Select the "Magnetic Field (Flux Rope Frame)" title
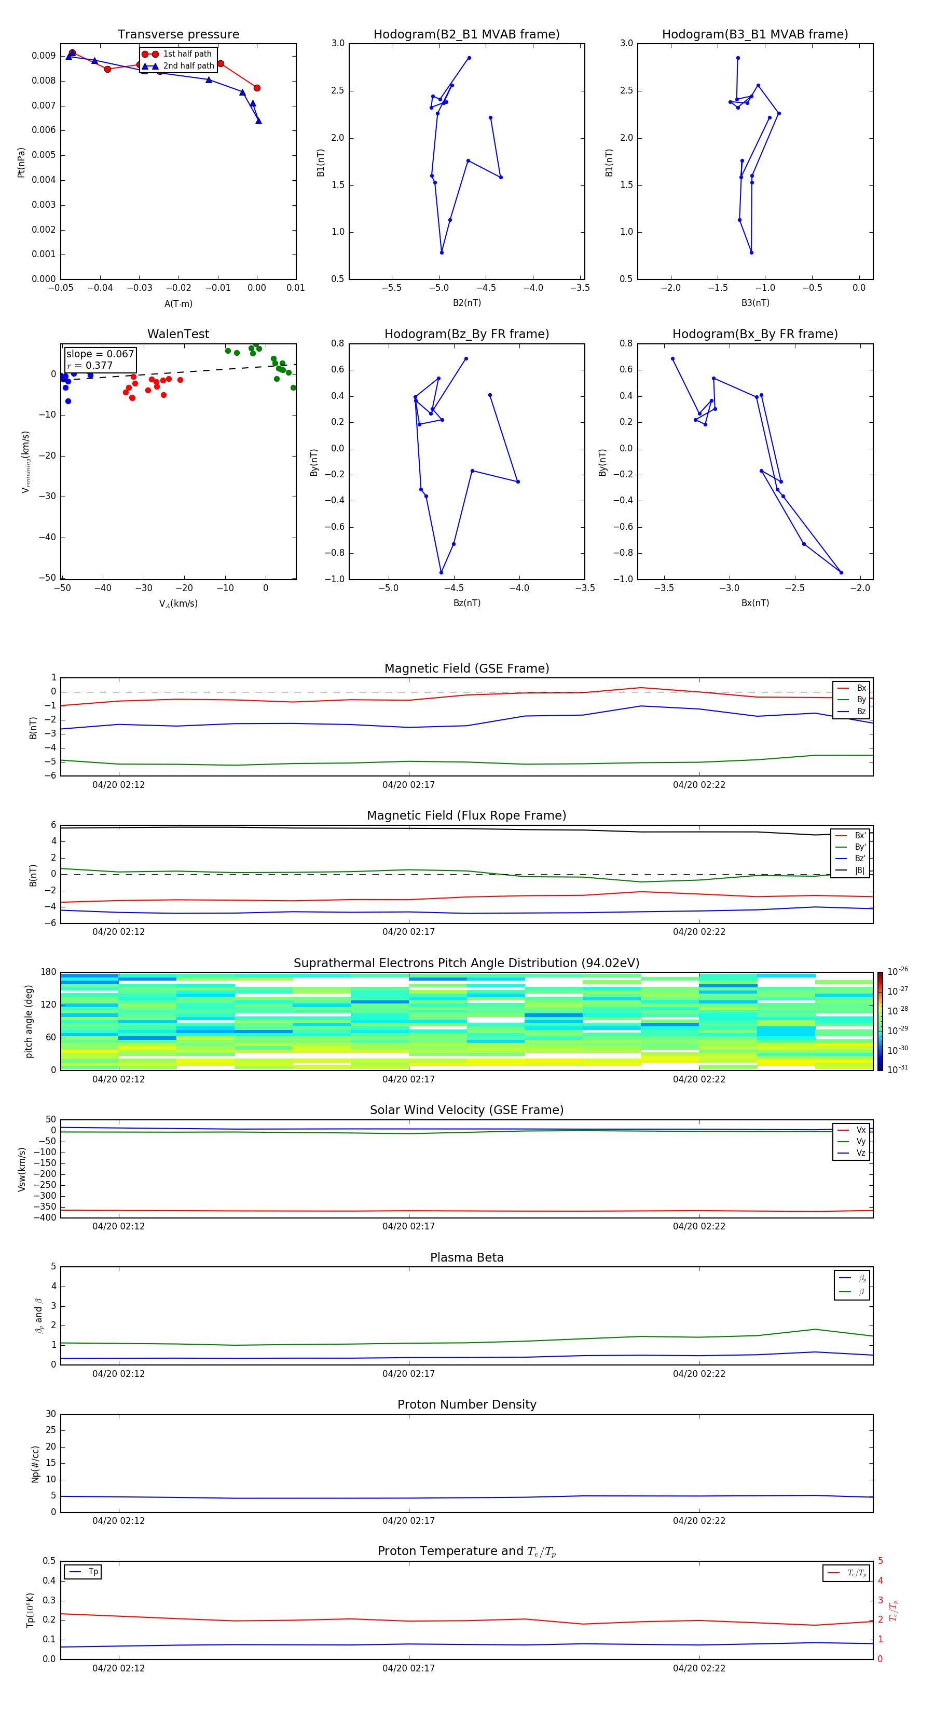This screenshot has height=1714, width=934. (466, 816)
